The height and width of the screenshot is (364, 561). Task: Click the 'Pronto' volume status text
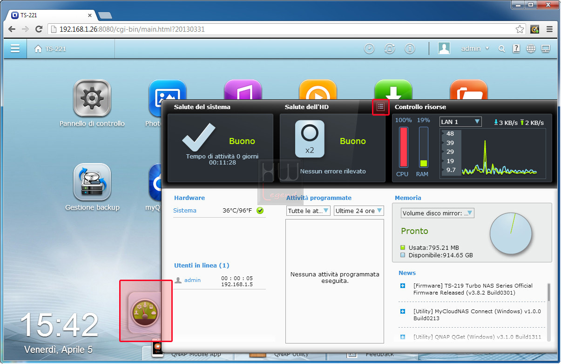pyautogui.click(x=414, y=231)
